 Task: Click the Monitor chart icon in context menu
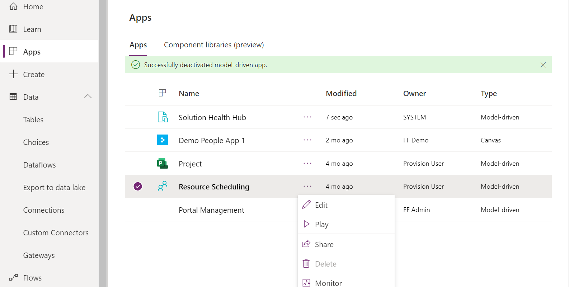coord(306,283)
